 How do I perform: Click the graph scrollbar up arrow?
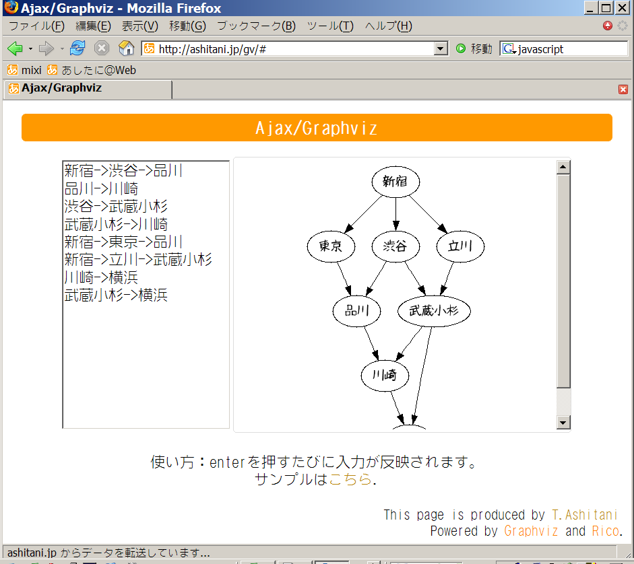pyautogui.click(x=563, y=167)
